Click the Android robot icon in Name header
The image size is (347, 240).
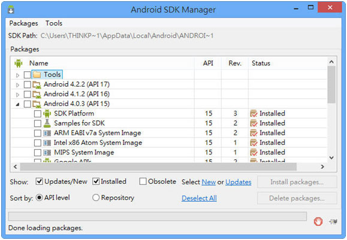point(19,63)
